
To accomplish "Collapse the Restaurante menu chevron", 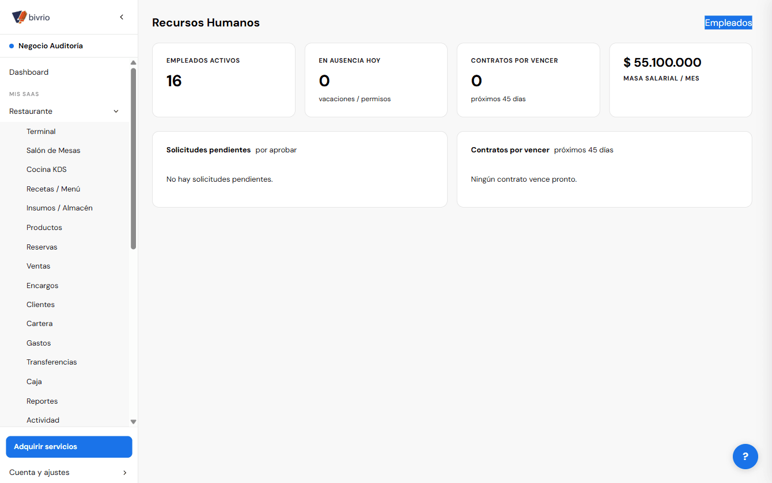I will (x=116, y=112).
